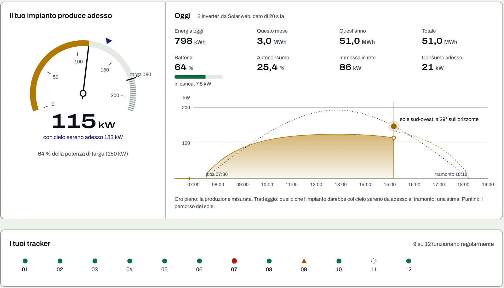
Task: Click 'Batteria' 64 % value
Action: pos(184,67)
